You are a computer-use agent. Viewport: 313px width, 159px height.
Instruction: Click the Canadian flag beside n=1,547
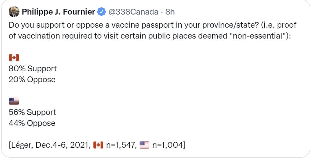(98, 145)
